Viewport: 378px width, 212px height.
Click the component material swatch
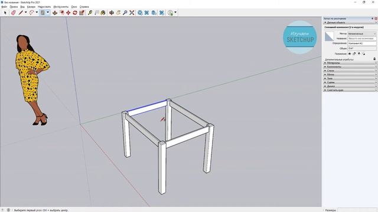point(329,37)
